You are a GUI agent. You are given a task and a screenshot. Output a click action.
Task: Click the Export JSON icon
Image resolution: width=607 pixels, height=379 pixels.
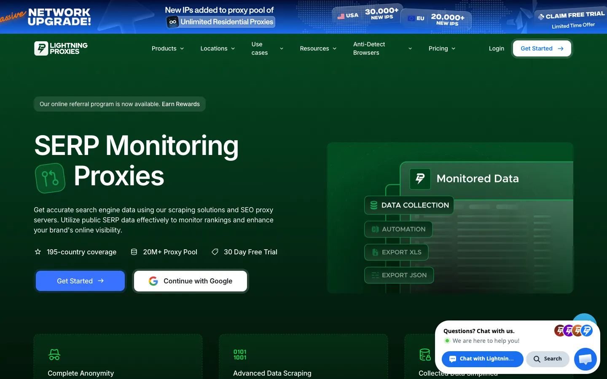point(375,275)
